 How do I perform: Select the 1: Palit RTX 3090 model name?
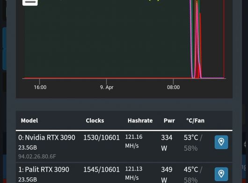pos(44,169)
